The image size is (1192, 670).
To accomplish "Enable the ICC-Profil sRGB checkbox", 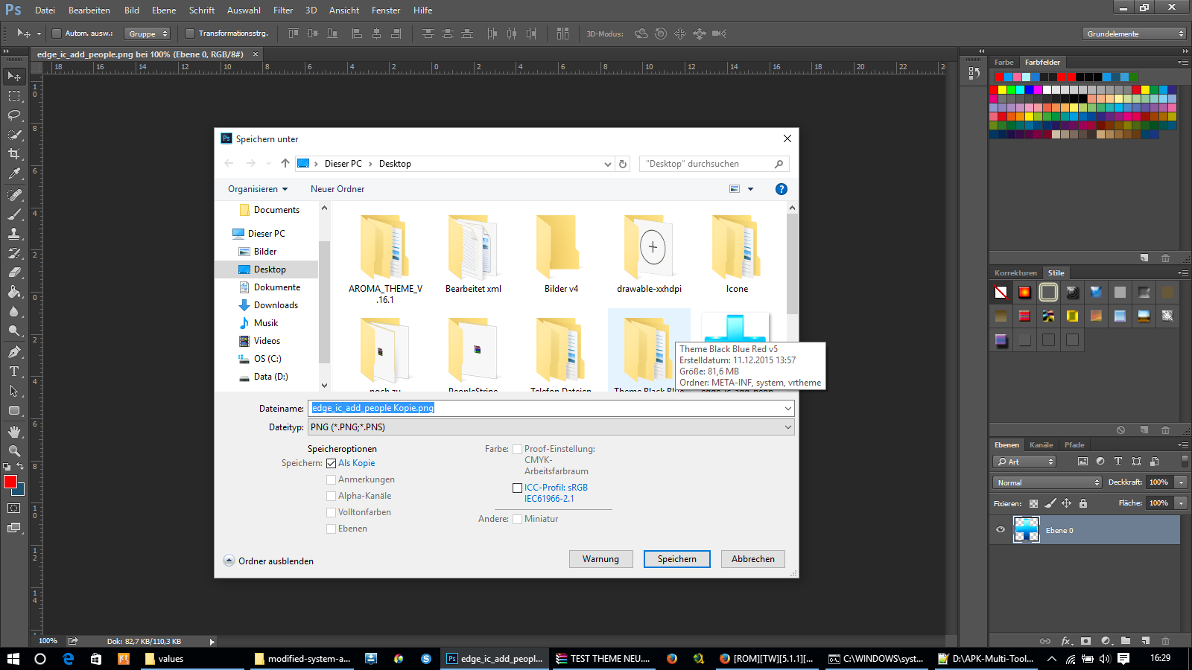I will click(517, 488).
